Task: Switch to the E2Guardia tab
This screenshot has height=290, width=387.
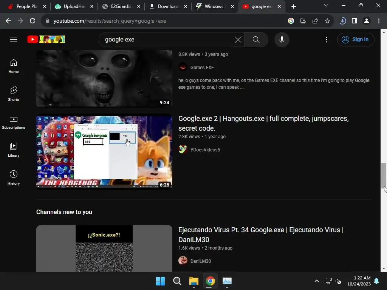Action: tap(121, 6)
